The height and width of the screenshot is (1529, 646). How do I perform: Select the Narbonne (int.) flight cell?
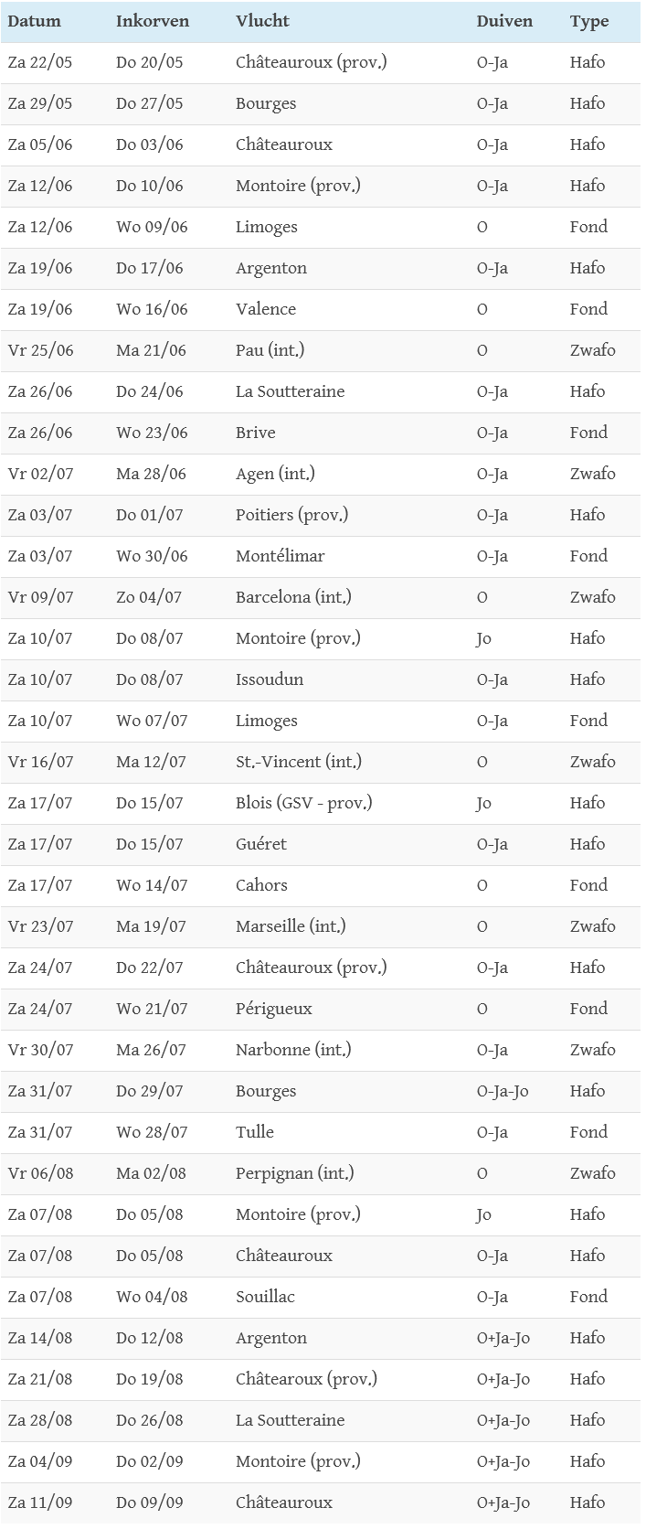[x=293, y=1050]
